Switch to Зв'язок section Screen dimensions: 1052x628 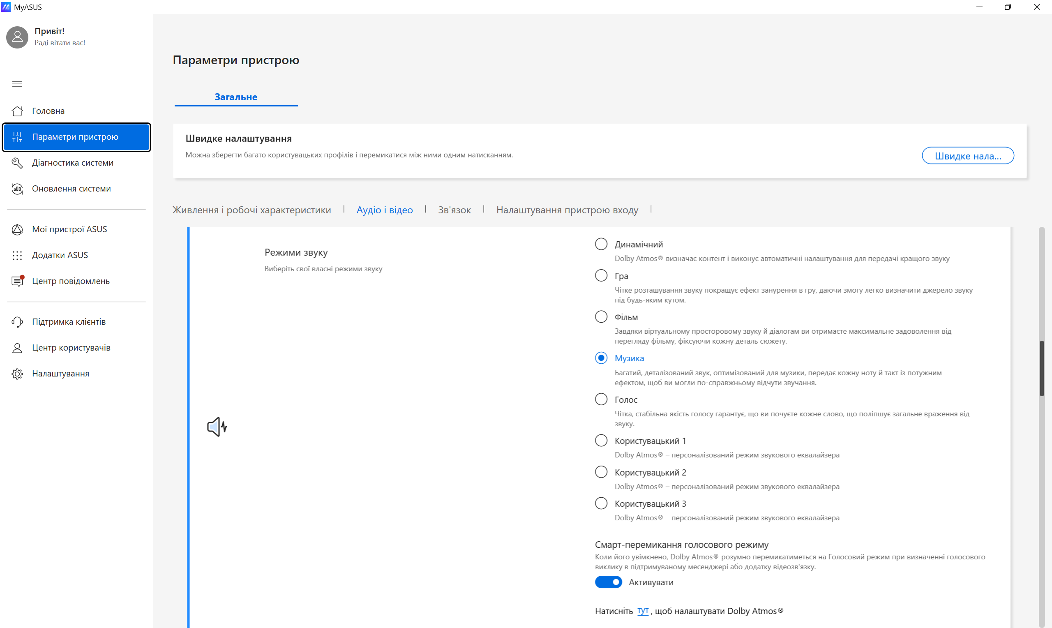tap(454, 210)
